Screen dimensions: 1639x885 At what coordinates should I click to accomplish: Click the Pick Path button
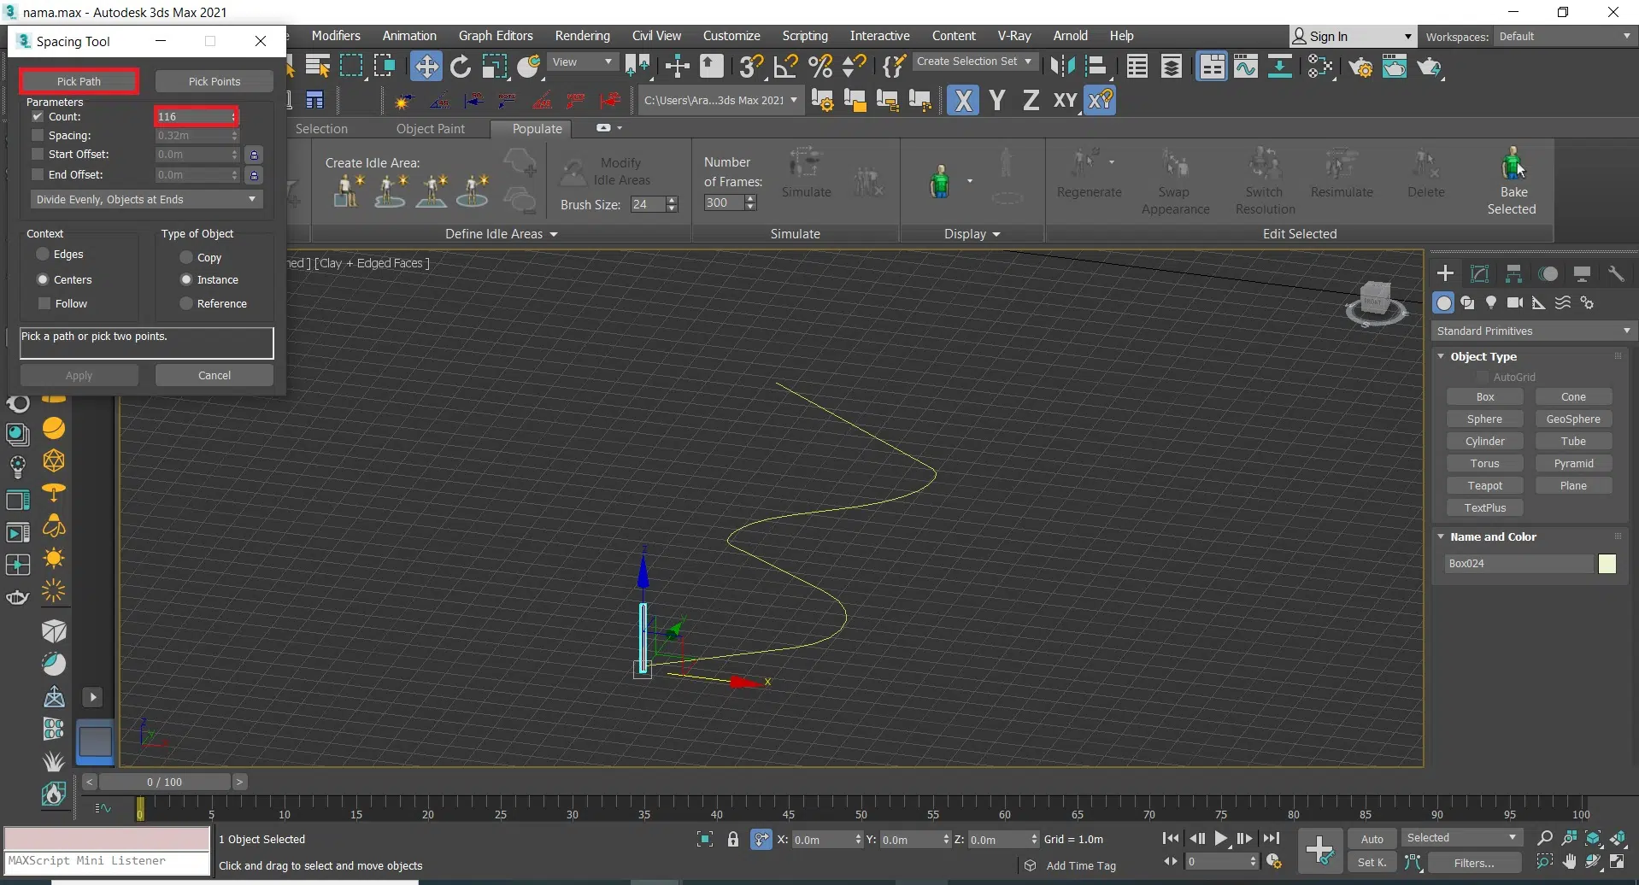click(x=79, y=81)
